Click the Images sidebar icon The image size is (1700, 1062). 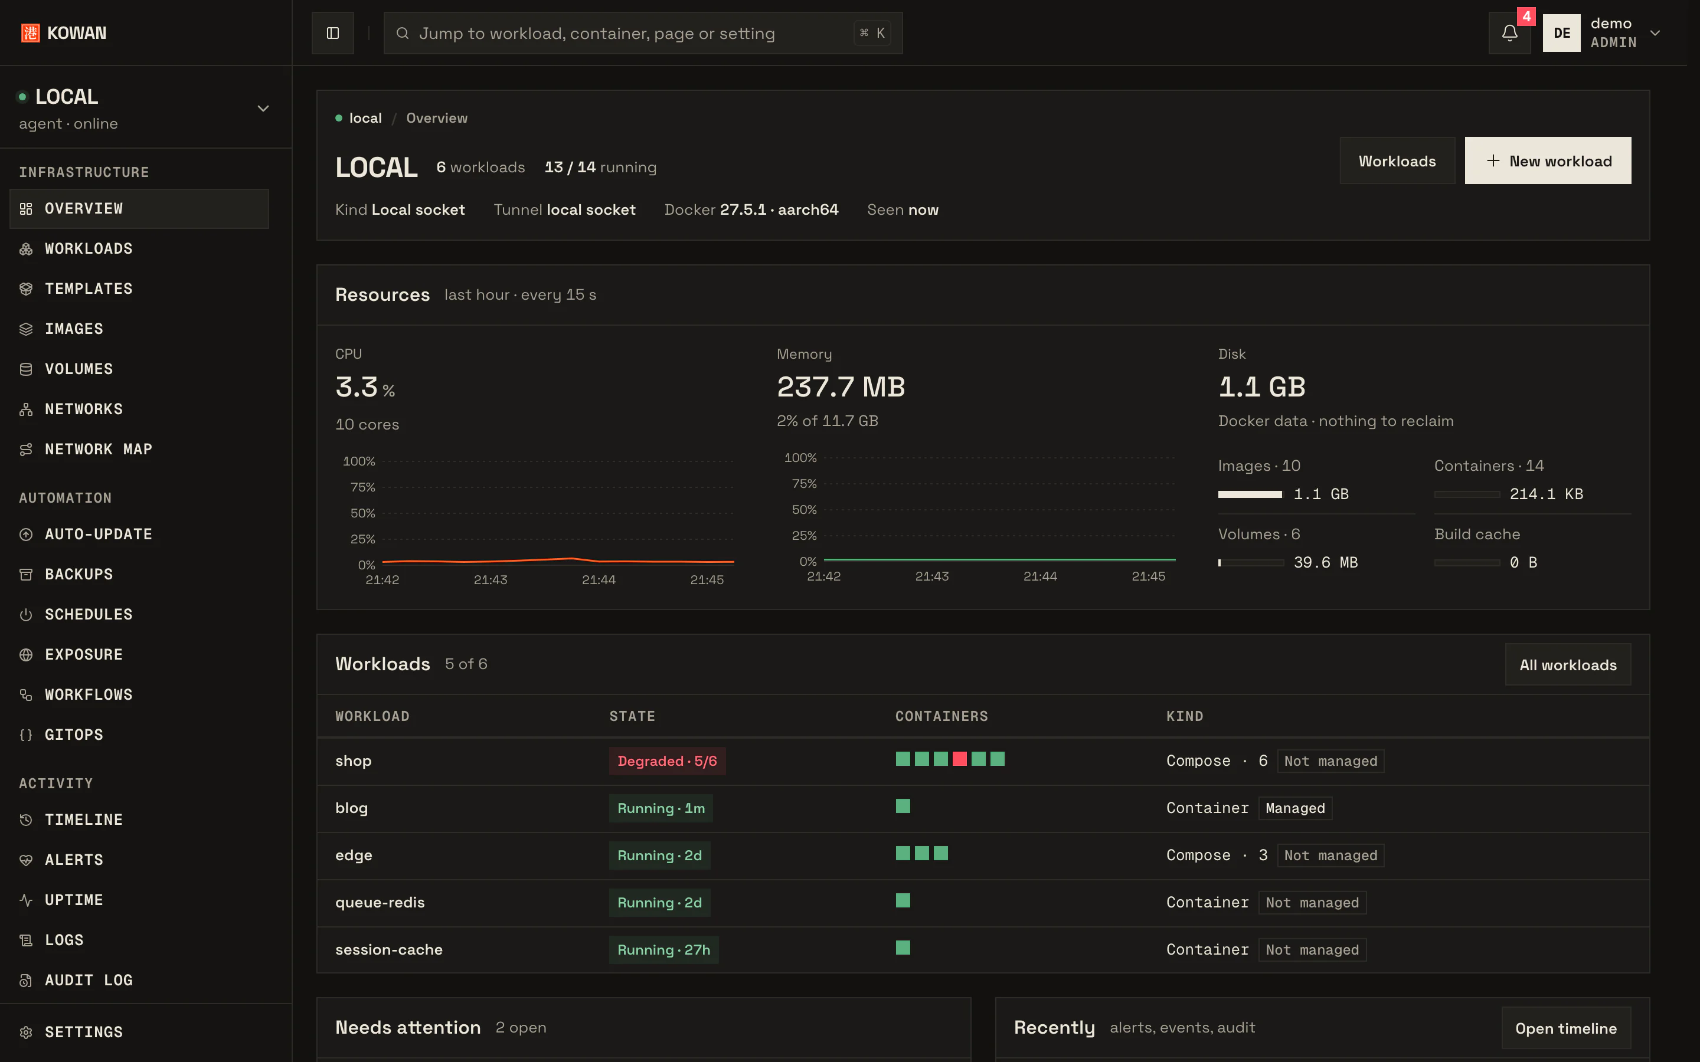26,329
